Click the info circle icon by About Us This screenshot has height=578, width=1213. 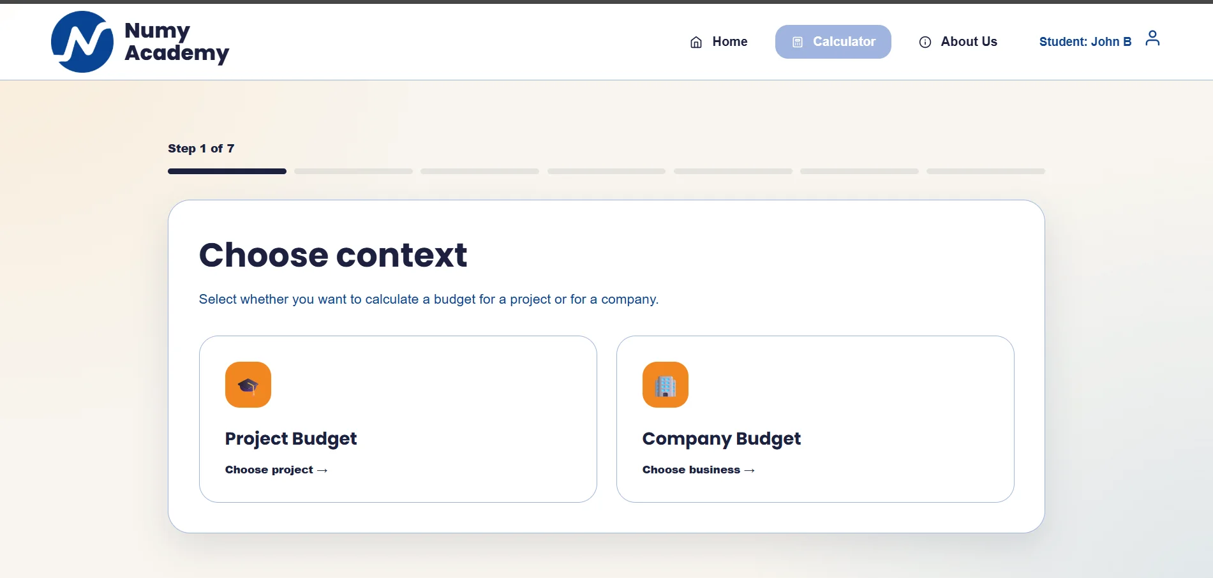tap(925, 42)
